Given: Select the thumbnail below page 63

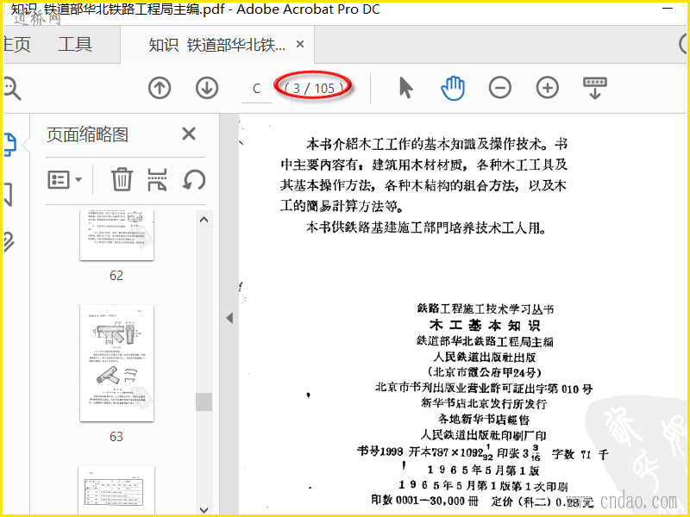Looking at the screenshot, I should pos(116,489).
